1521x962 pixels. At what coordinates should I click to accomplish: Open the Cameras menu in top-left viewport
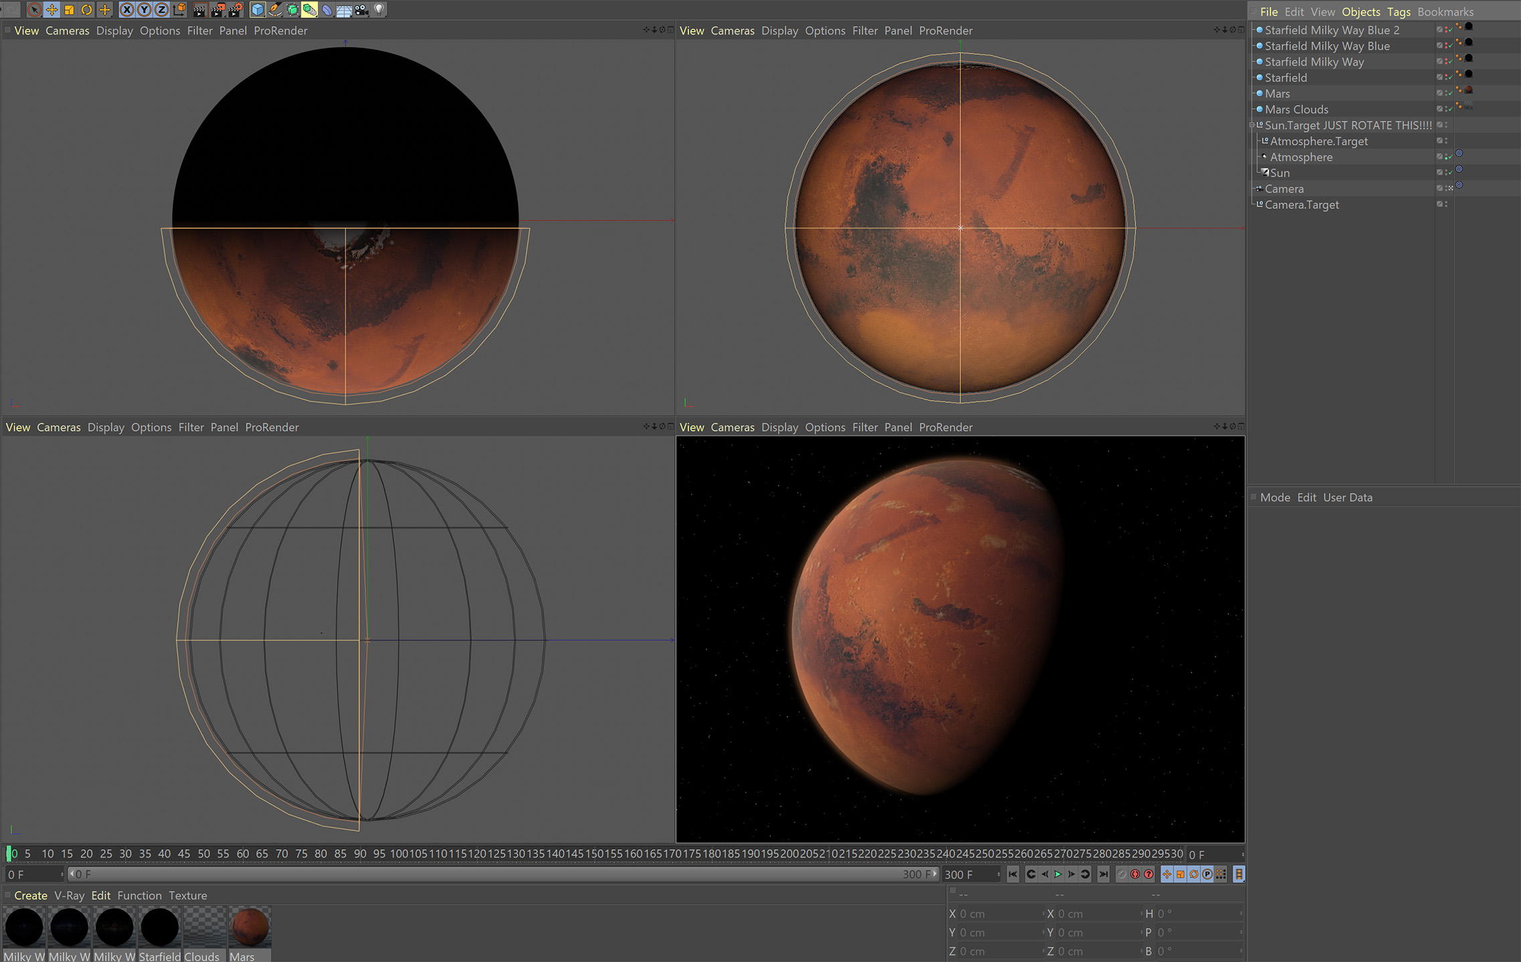click(67, 31)
